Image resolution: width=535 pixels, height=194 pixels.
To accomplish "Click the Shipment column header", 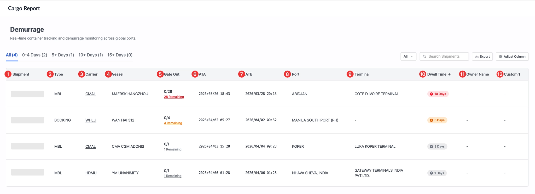I will (x=21, y=74).
